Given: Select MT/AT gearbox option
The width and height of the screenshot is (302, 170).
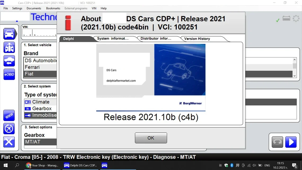Looking at the screenshot, I should tap(41, 142).
